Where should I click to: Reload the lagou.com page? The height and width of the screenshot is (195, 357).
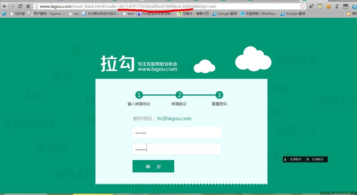(20, 6)
